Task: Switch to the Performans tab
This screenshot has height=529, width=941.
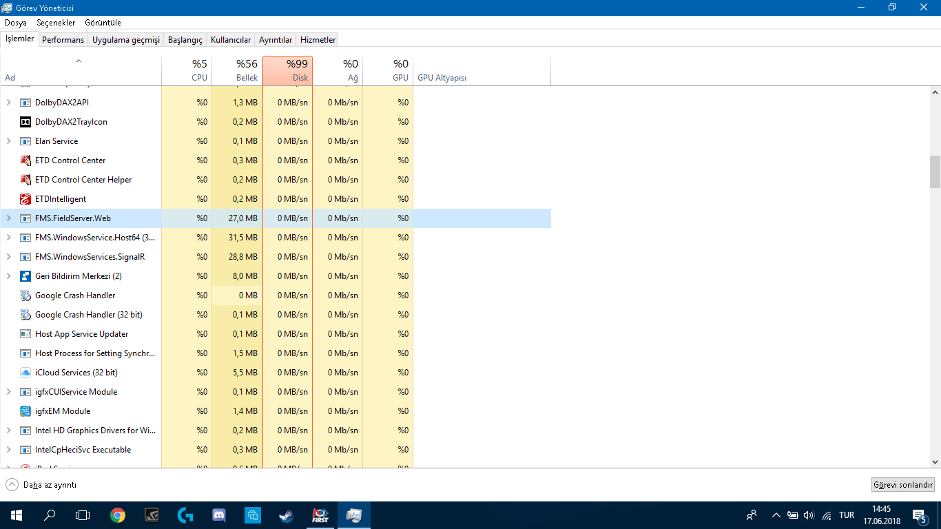Action: coord(63,40)
